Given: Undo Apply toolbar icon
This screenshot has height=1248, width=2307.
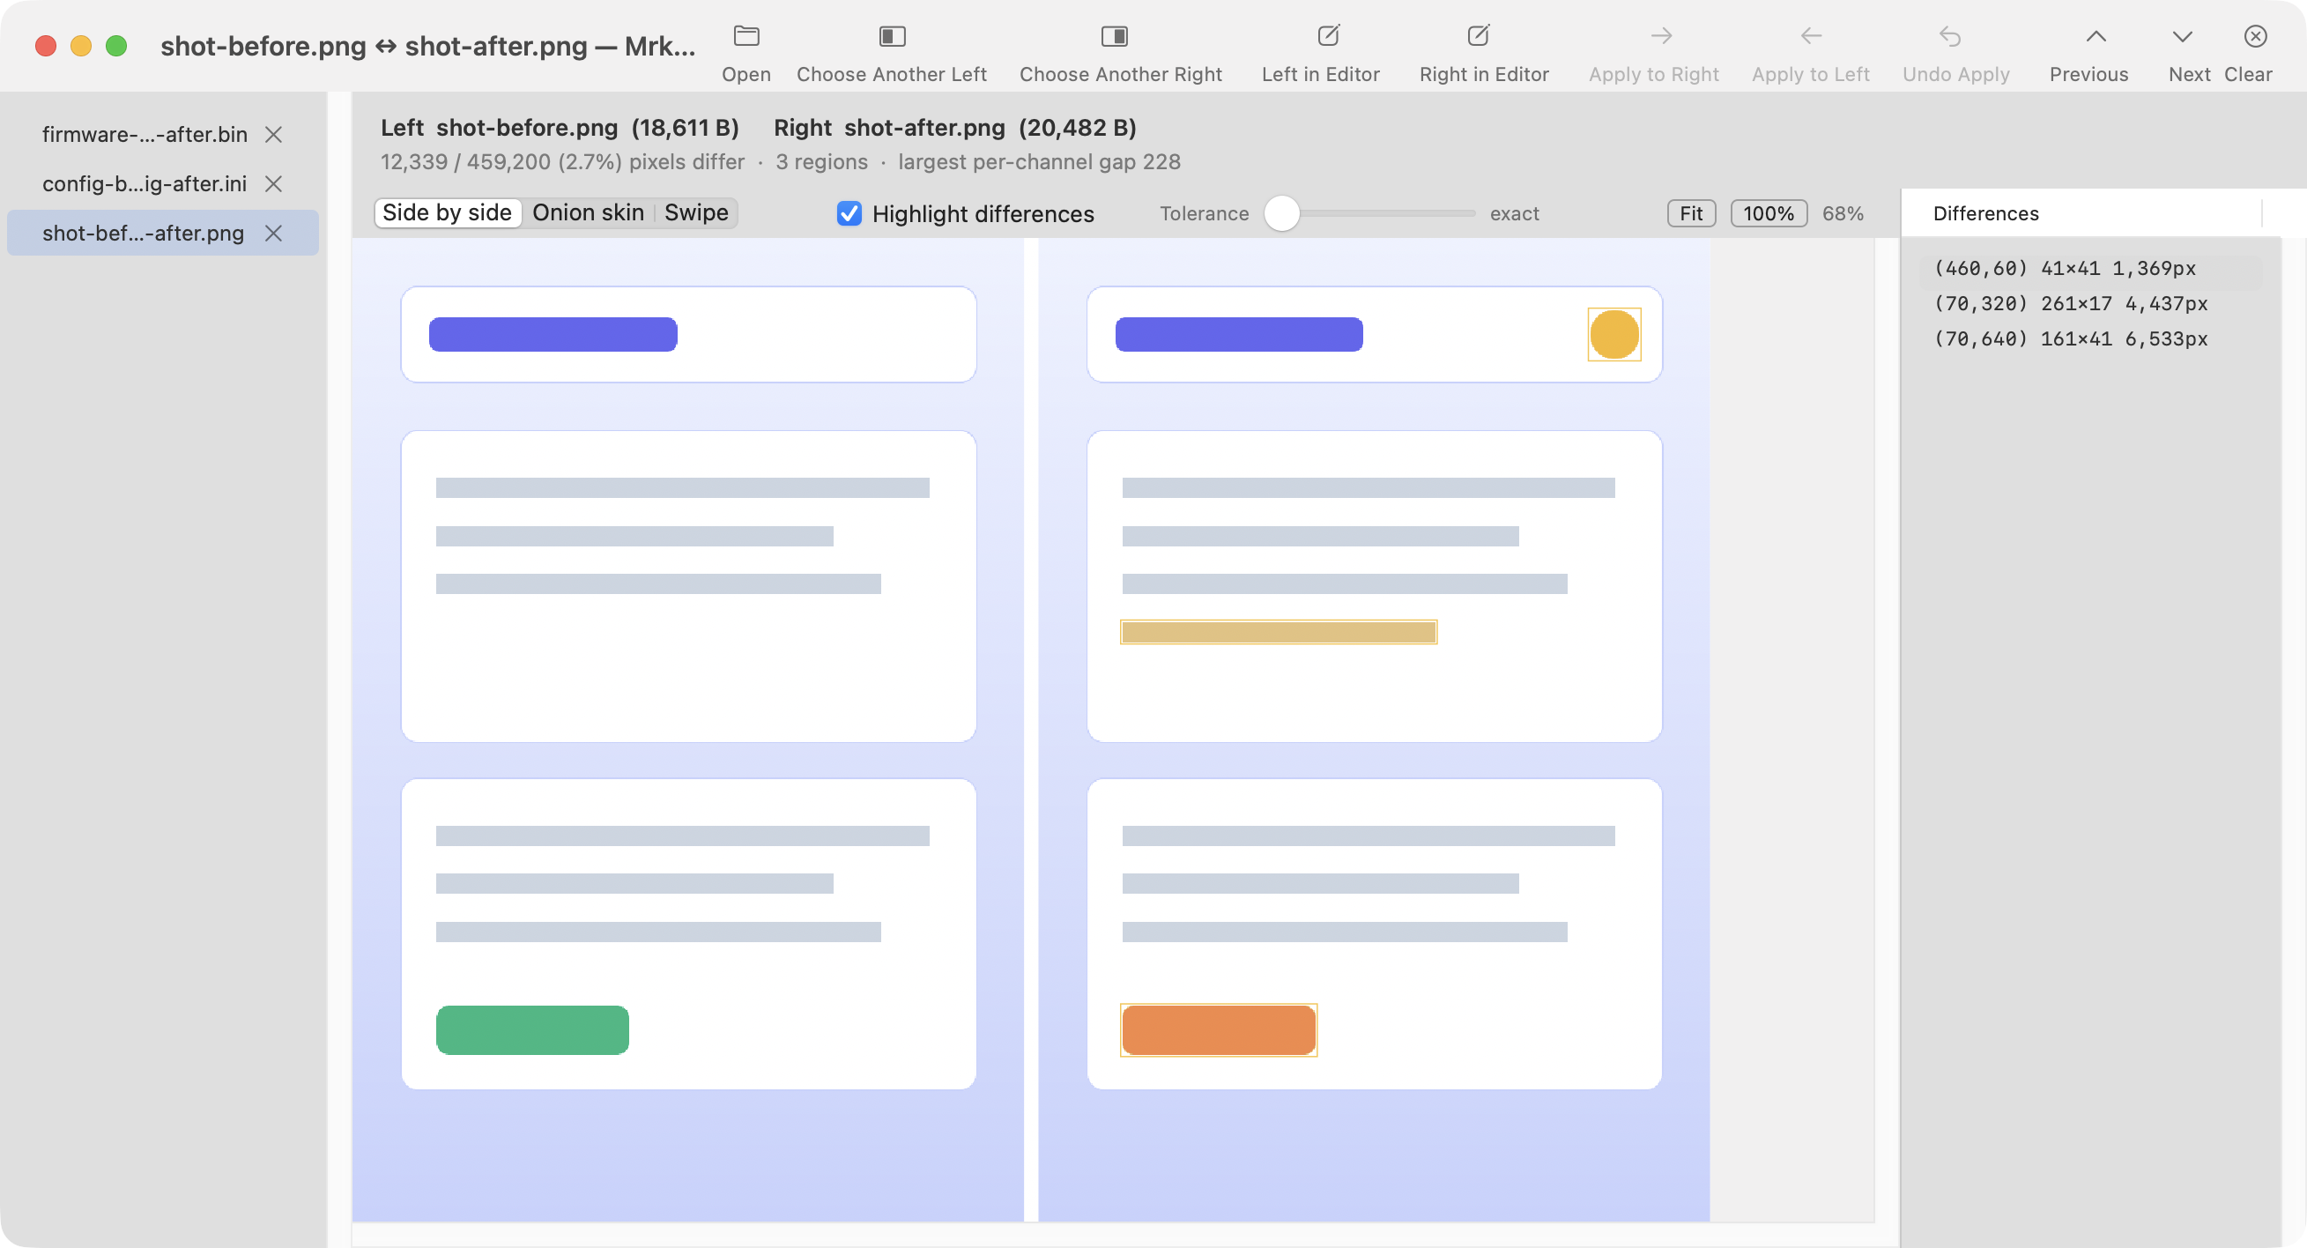Looking at the screenshot, I should [x=1949, y=37].
